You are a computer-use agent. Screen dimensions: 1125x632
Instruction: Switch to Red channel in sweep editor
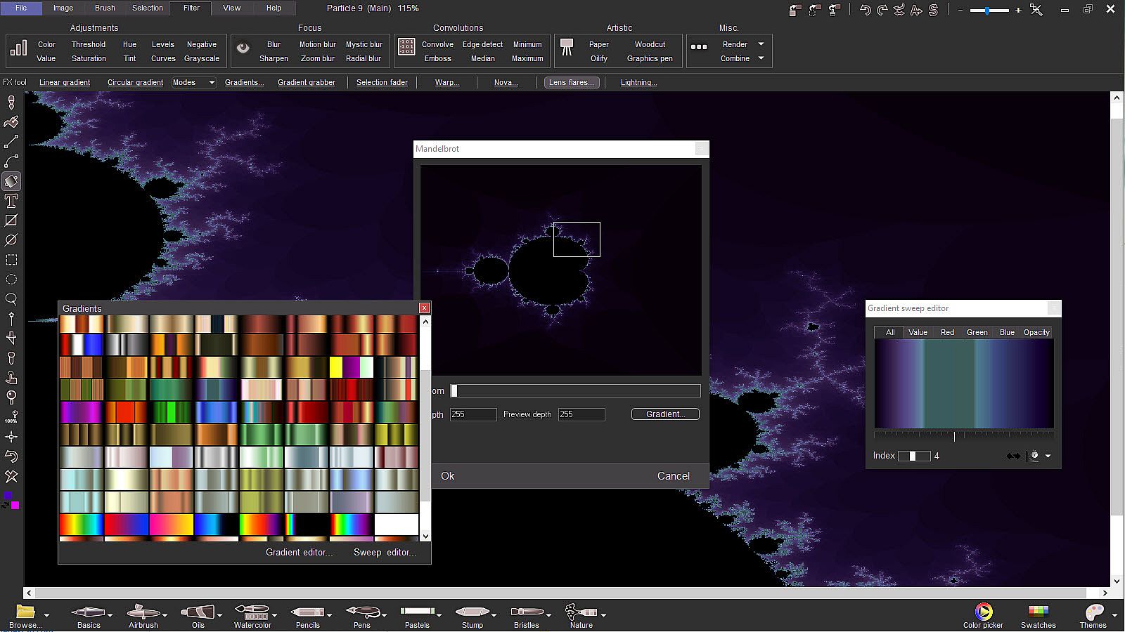pos(947,332)
